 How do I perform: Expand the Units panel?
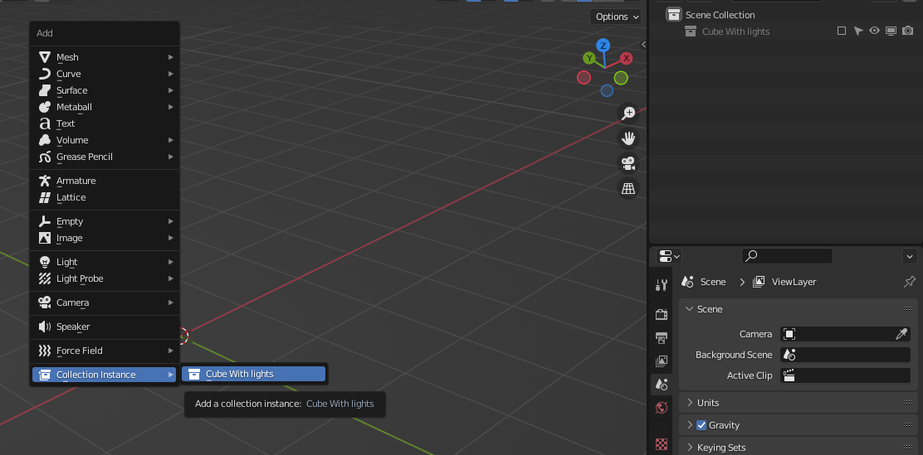(x=708, y=403)
